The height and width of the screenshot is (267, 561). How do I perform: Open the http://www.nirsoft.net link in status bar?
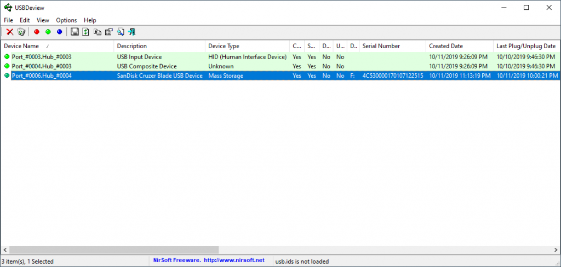coord(234,260)
